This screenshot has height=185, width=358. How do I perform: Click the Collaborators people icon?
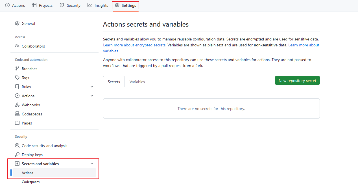(17, 46)
